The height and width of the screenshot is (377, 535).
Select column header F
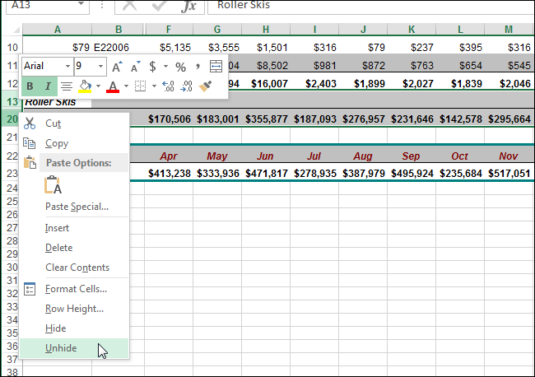(x=169, y=30)
